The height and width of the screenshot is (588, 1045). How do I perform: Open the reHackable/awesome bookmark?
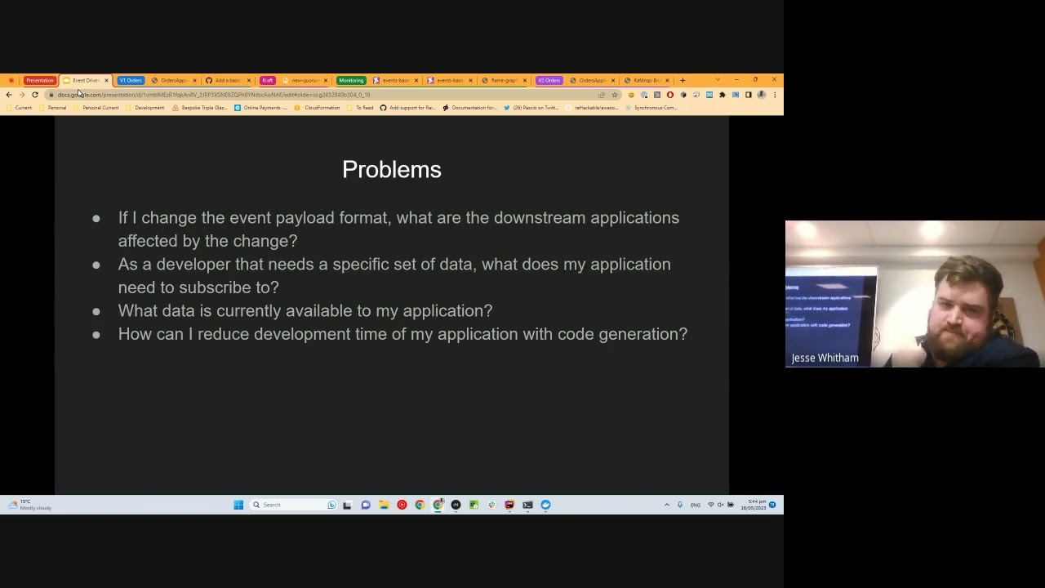point(594,108)
